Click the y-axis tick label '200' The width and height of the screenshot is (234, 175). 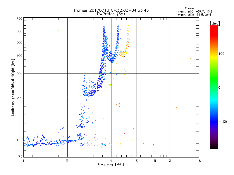pyautogui.click(x=19, y=98)
